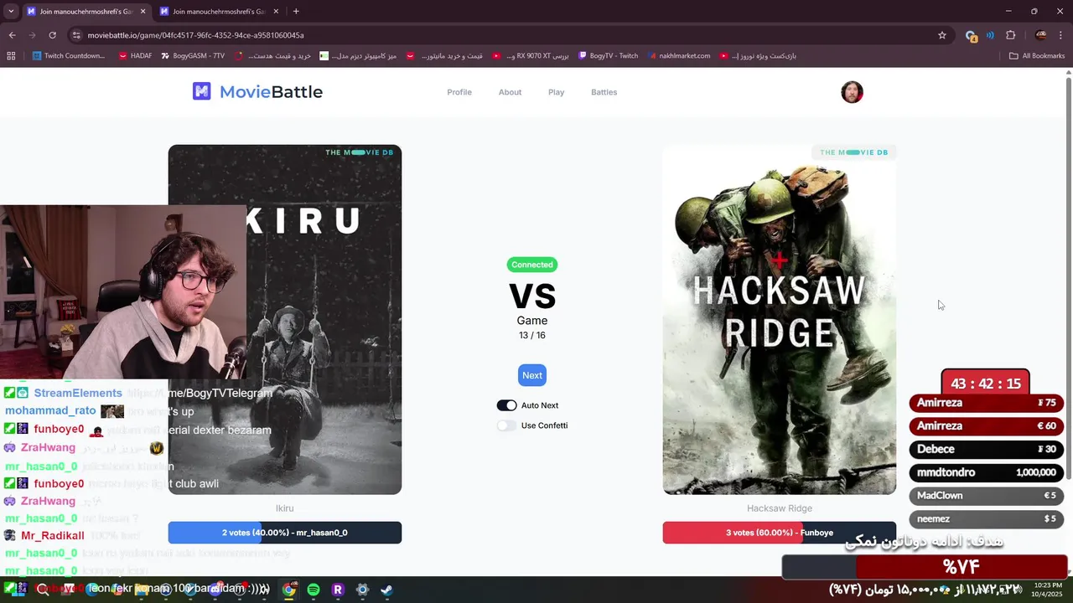The height and width of the screenshot is (603, 1073).
Task: Open the nakhlmarket.com bookmark
Action: coord(677,56)
